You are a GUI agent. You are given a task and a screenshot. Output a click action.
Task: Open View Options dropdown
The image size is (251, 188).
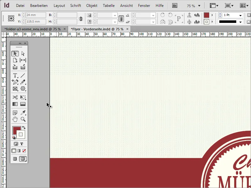pos(214,6)
